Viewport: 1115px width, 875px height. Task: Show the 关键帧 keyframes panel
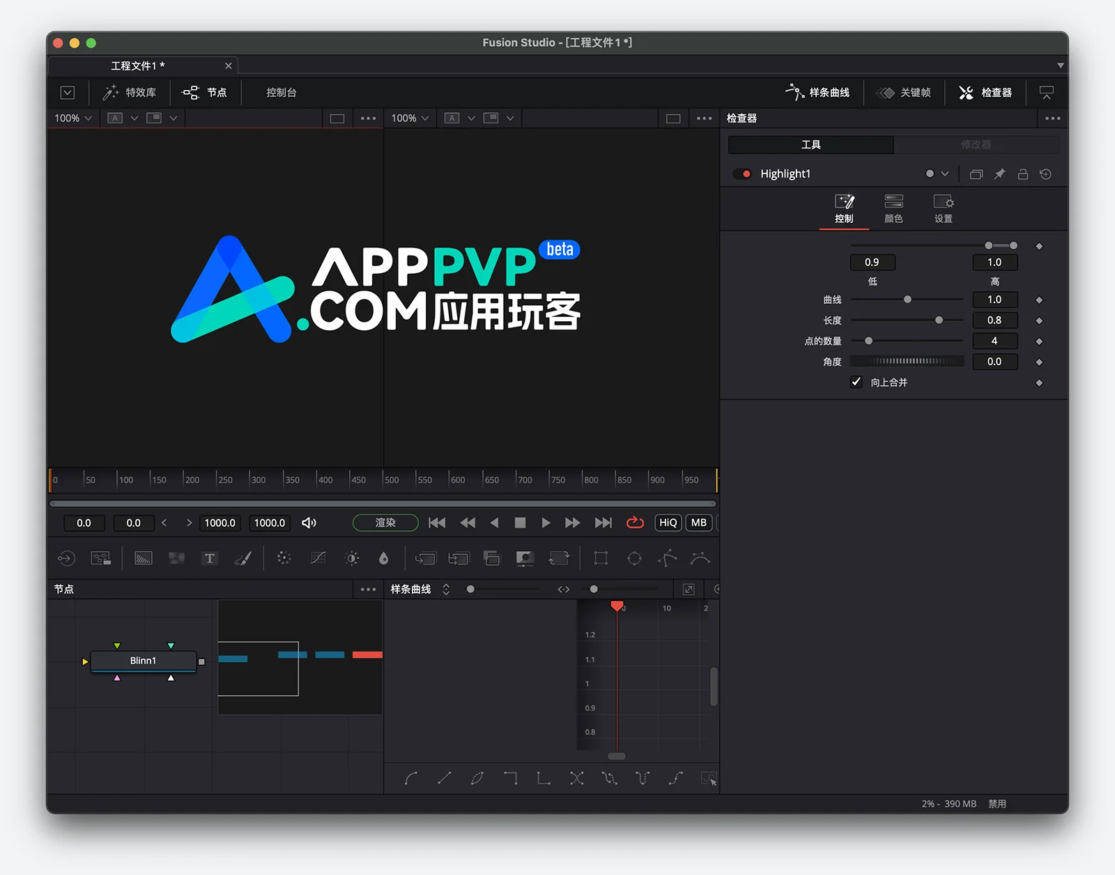tap(904, 93)
